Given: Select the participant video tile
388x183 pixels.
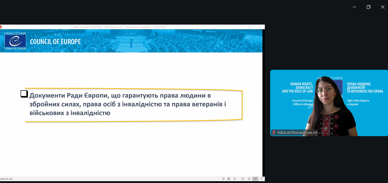Looking at the screenshot, I should [x=329, y=103].
